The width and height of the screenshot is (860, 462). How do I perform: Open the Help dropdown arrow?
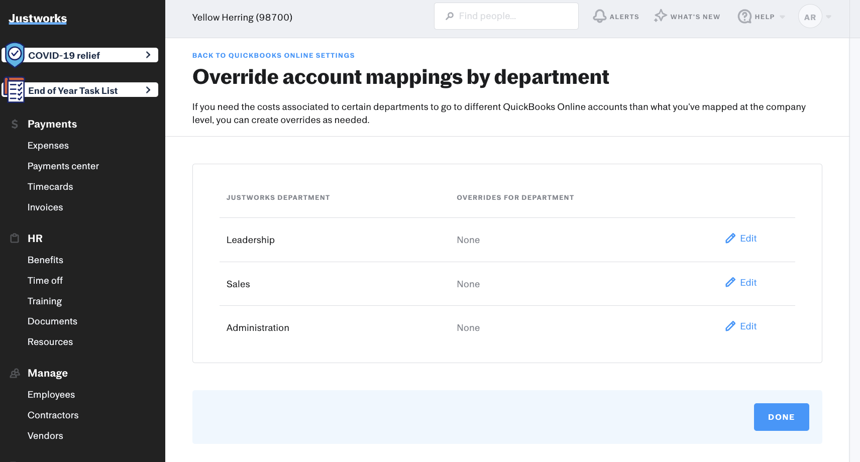(x=782, y=17)
